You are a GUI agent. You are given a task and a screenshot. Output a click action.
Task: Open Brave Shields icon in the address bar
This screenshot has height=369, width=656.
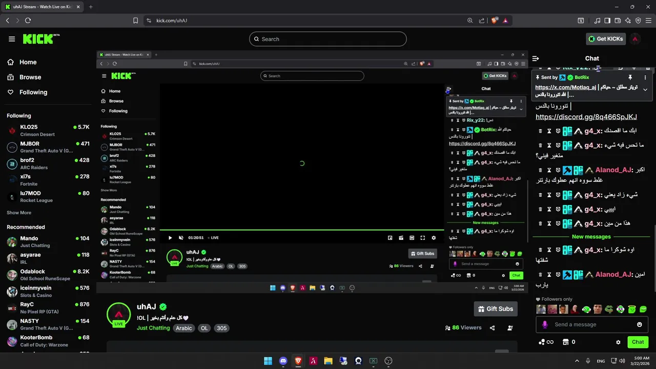pos(495,20)
